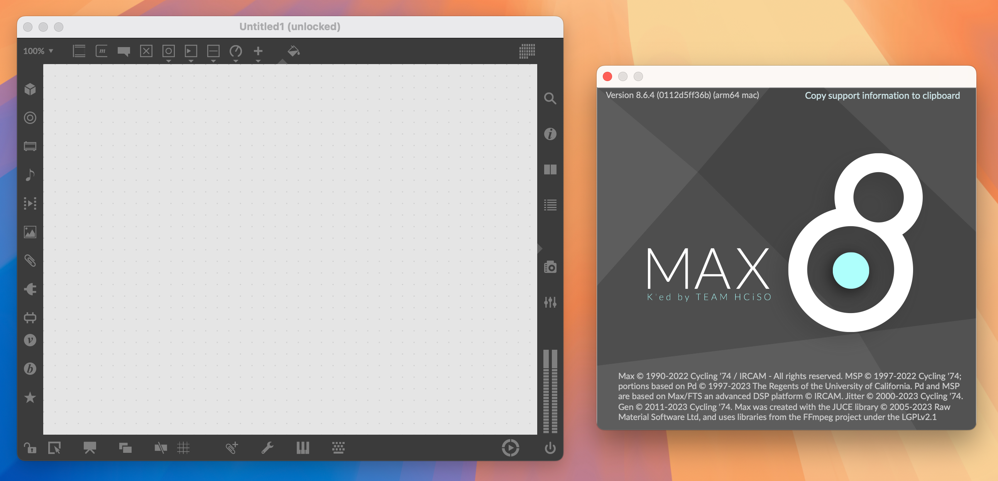This screenshot has height=481, width=998.
Task: Expand arrow under the plus icon
Action: tap(258, 61)
